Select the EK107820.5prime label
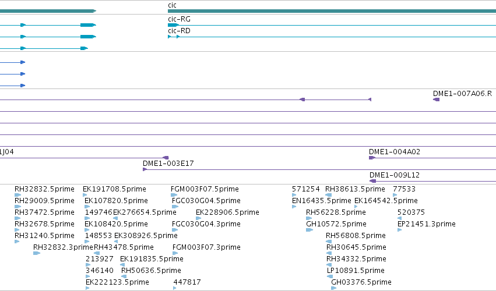This screenshot has width=496, height=291. [116, 201]
